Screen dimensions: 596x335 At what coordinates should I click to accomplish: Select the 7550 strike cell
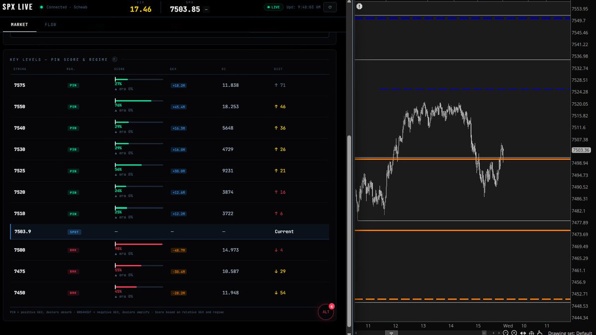20,107
